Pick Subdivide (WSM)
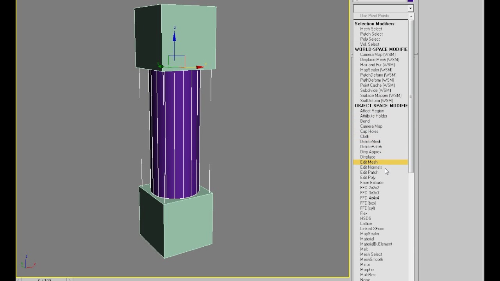 tap(375, 90)
